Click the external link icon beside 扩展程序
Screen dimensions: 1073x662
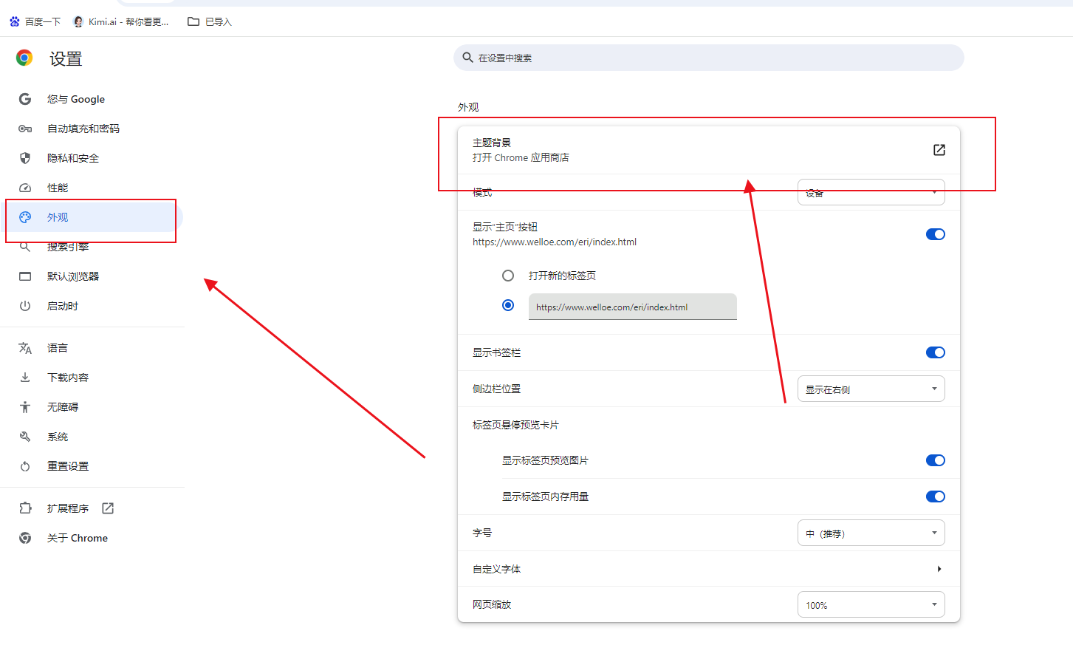[x=108, y=508]
